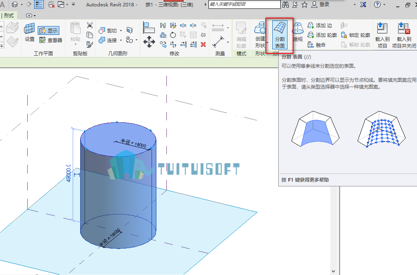Select the Split with Gap tool
Image resolution: width=417 pixels, height=275 pixels.
(193, 26)
